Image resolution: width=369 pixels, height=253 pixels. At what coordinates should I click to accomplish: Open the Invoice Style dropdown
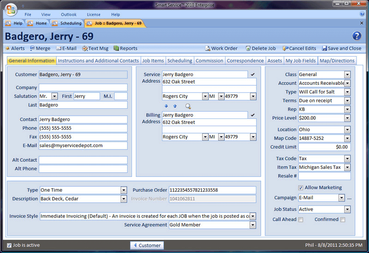point(253,216)
